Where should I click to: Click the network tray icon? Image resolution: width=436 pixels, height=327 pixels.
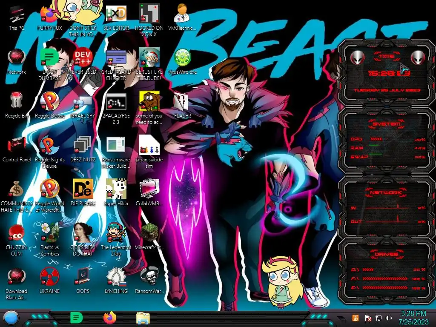pos(378,318)
